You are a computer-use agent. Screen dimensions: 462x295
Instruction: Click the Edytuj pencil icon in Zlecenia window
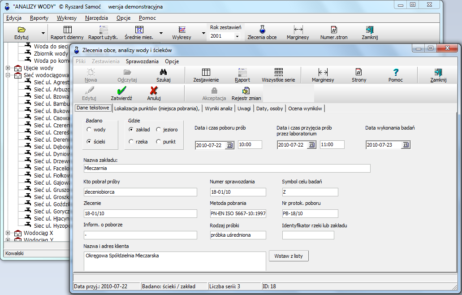point(89,91)
